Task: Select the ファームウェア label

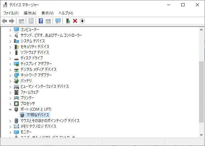Action: point(29,92)
